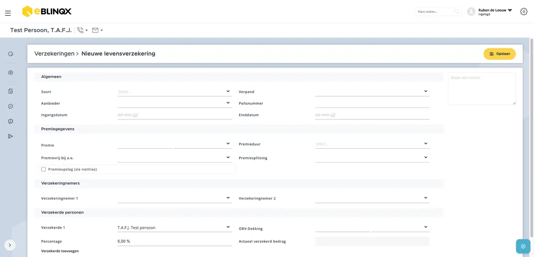Viewport: 534px width, 257px height.
Task: Open the phone contact options
Action: (82, 30)
